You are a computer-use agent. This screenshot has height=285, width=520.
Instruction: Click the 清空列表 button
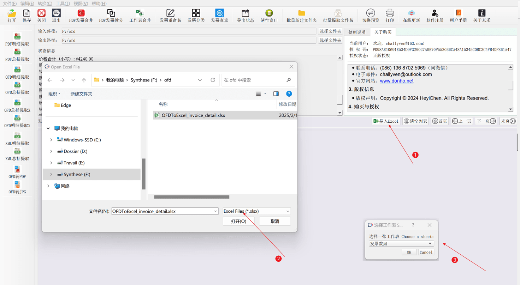point(415,121)
